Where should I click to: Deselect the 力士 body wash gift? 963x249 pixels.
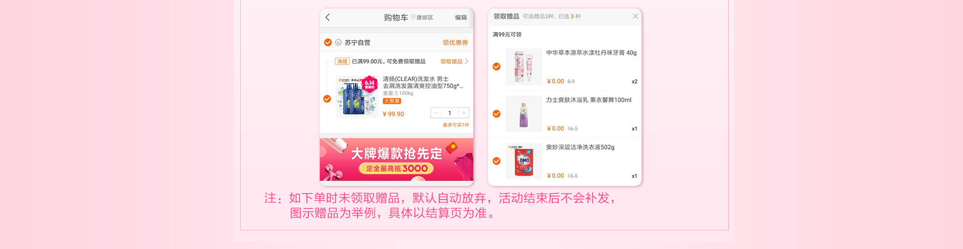(497, 114)
